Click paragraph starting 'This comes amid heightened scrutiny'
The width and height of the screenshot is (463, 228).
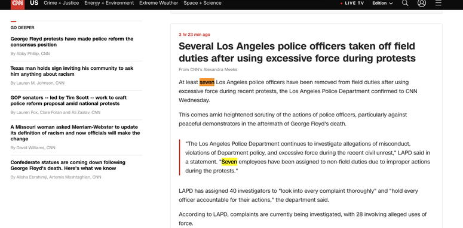click(x=293, y=119)
